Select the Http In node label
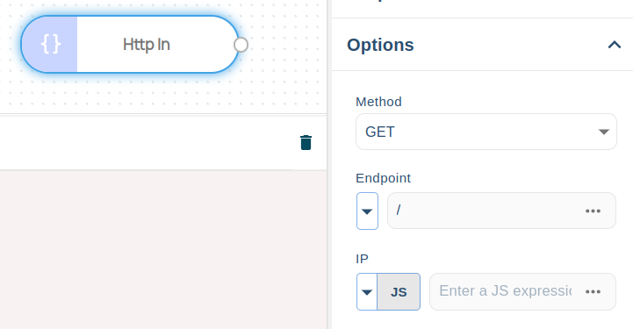This screenshot has width=633, height=329. pos(147,45)
